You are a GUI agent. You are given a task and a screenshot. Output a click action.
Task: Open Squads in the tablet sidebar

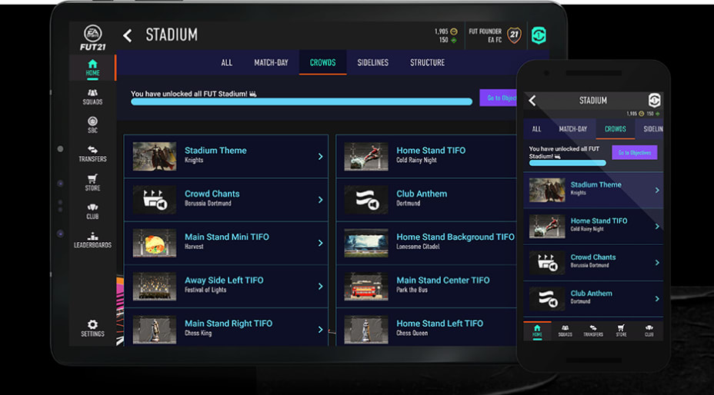[92, 96]
